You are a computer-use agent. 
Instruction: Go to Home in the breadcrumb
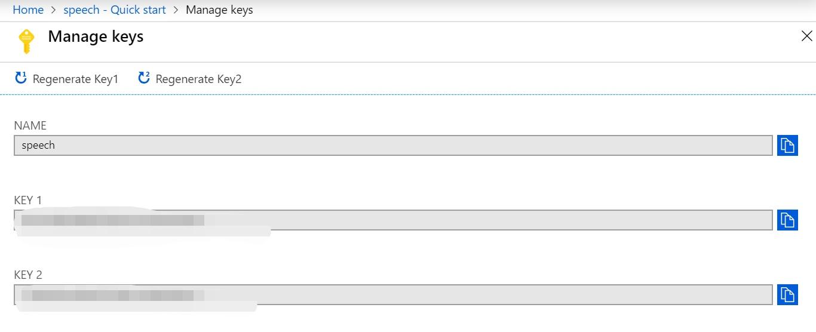click(28, 10)
